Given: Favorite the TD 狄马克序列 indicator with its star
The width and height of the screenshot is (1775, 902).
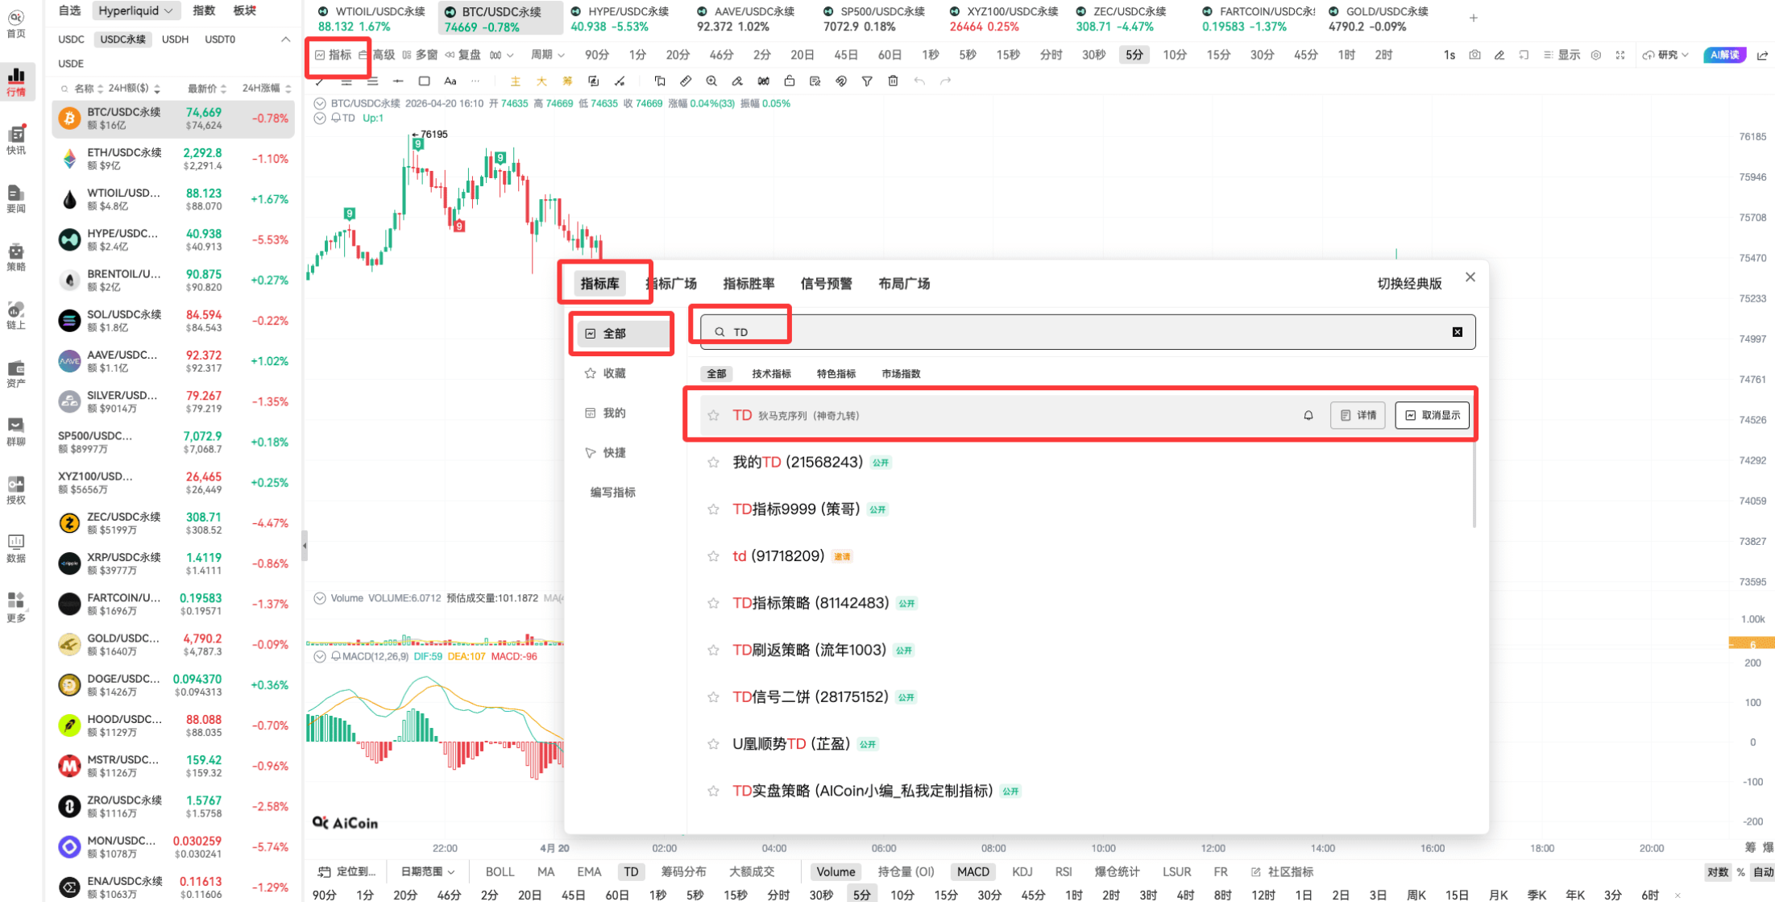Looking at the screenshot, I should (x=713, y=415).
